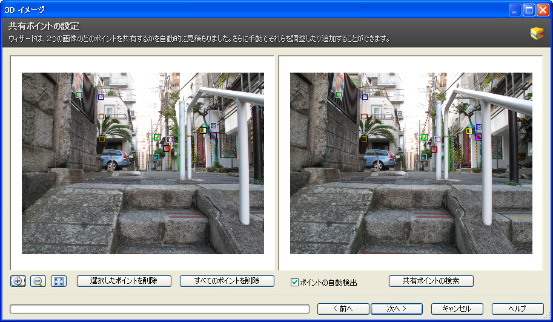Click the zoom in magnifier icon
The height and width of the screenshot is (322, 553).
(18, 281)
